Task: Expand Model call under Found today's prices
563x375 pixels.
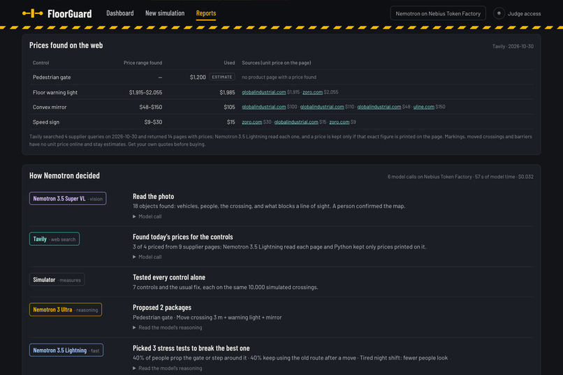Action: 147,257
